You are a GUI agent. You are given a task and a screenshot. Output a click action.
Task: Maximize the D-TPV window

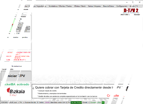tap(133, 2)
